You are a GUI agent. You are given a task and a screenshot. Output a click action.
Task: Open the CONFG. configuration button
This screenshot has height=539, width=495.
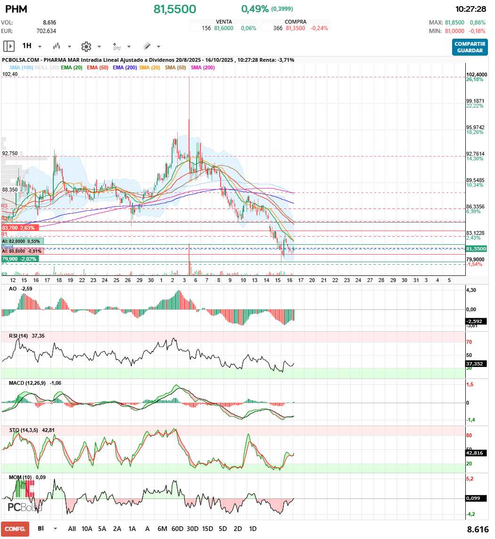pos(15,529)
